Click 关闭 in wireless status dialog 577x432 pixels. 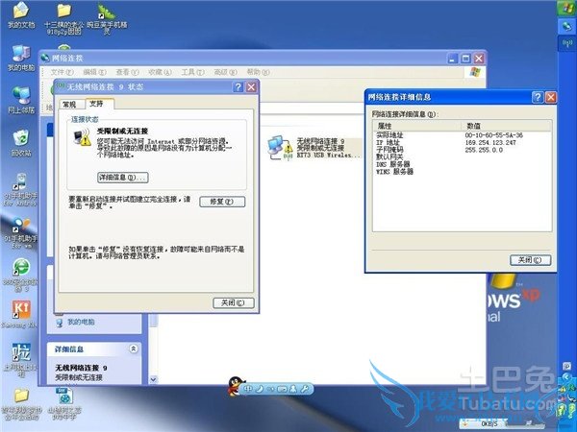pyautogui.click(x=234, y=302)
